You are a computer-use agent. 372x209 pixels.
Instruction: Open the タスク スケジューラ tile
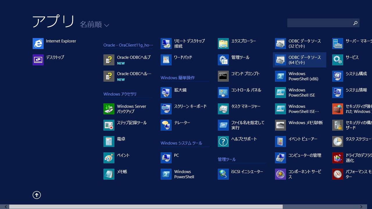coord(352,141)
